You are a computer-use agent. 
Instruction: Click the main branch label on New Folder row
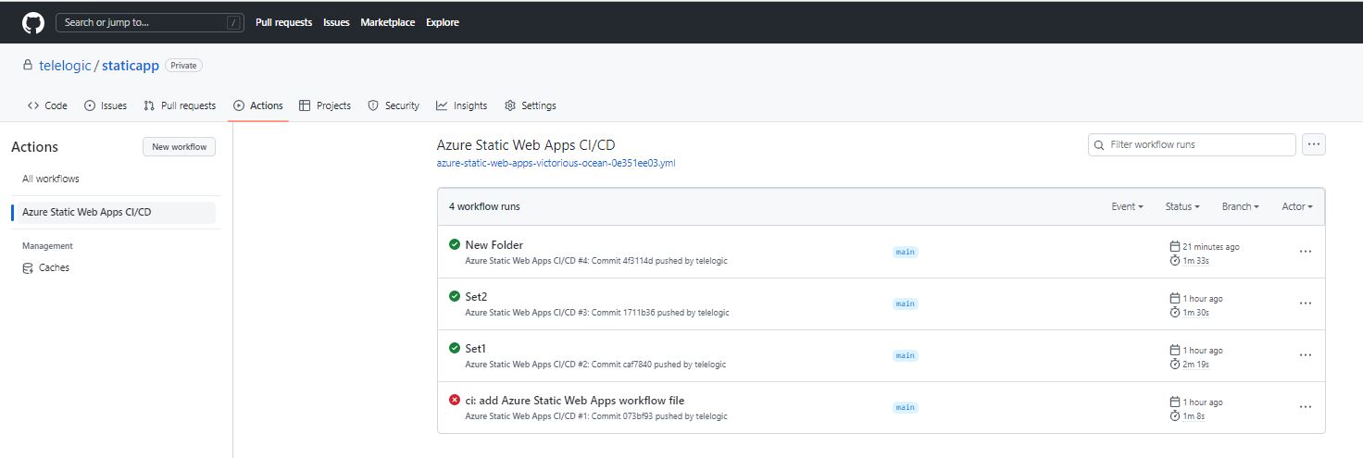click(x=906, y=252)
